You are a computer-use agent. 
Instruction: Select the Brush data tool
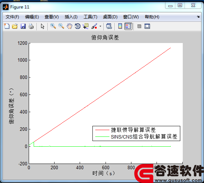[x=94, y=26]
